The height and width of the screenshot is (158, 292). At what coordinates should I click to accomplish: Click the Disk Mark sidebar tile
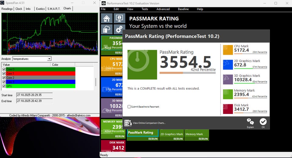[x=113, y=146]
